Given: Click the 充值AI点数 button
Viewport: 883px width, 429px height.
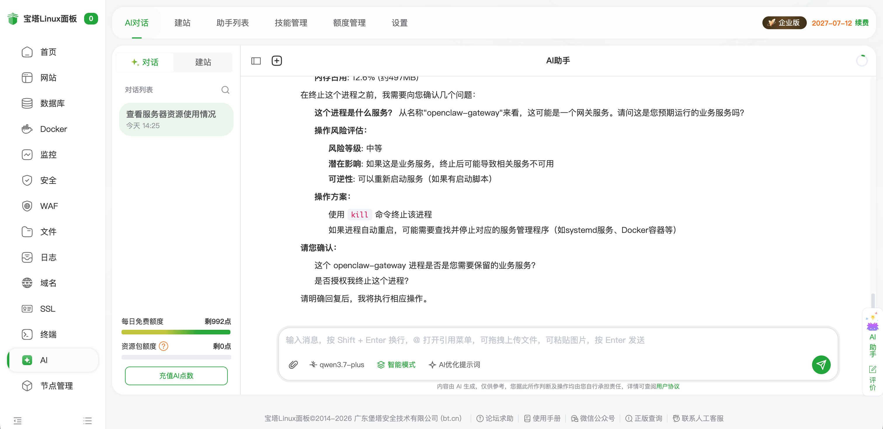Looking at the screenshot, I should pos(176,376).
